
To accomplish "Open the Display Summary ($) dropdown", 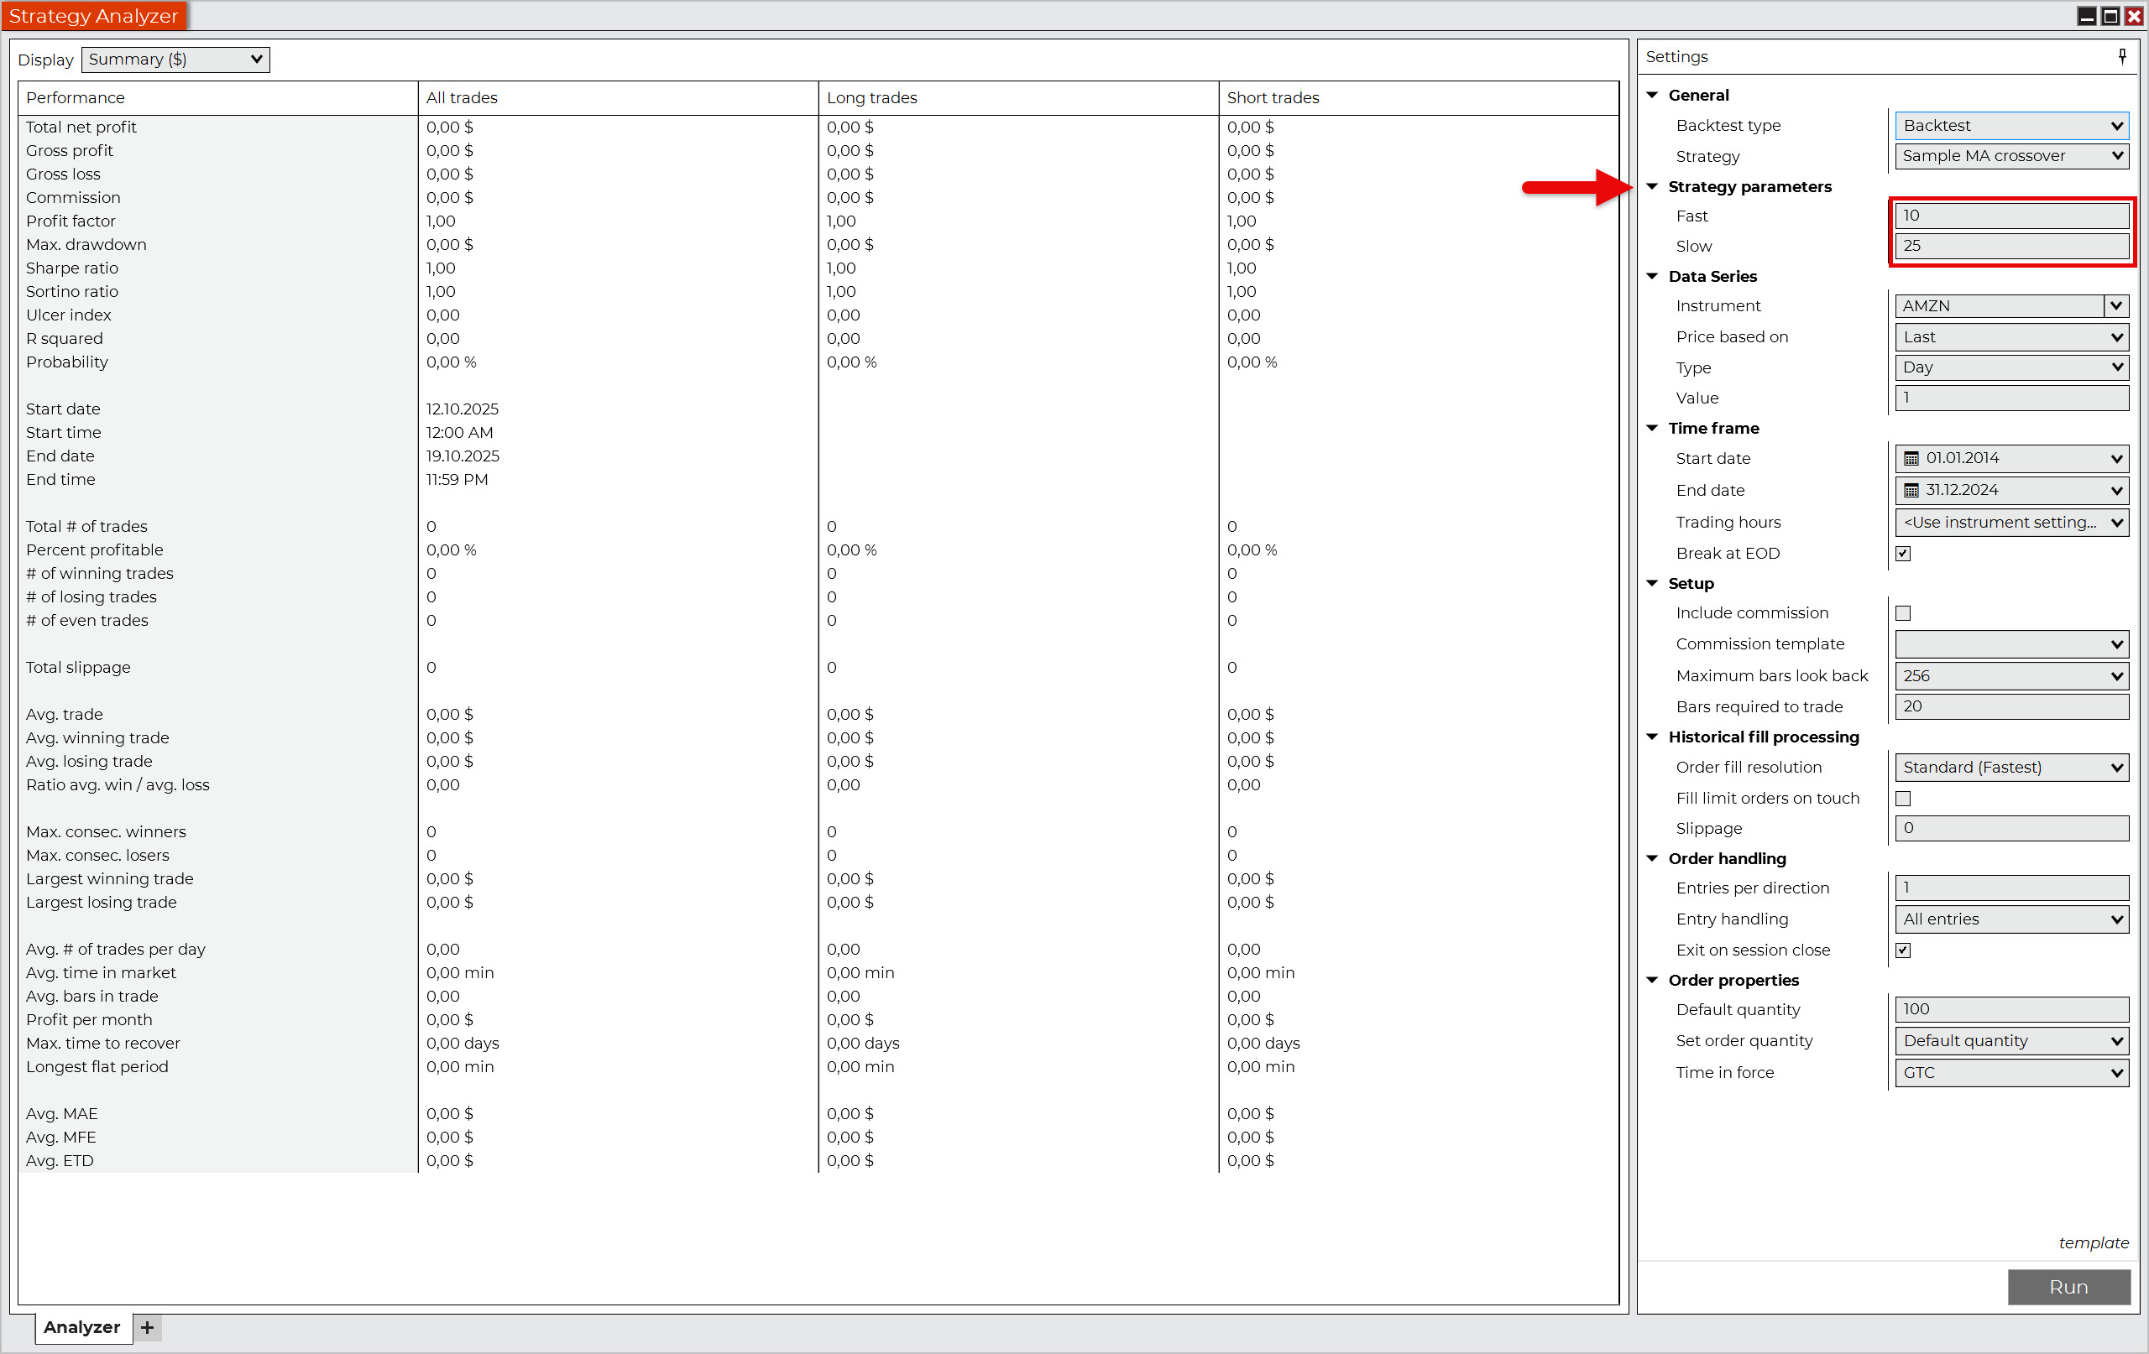I will pos(175,60).
